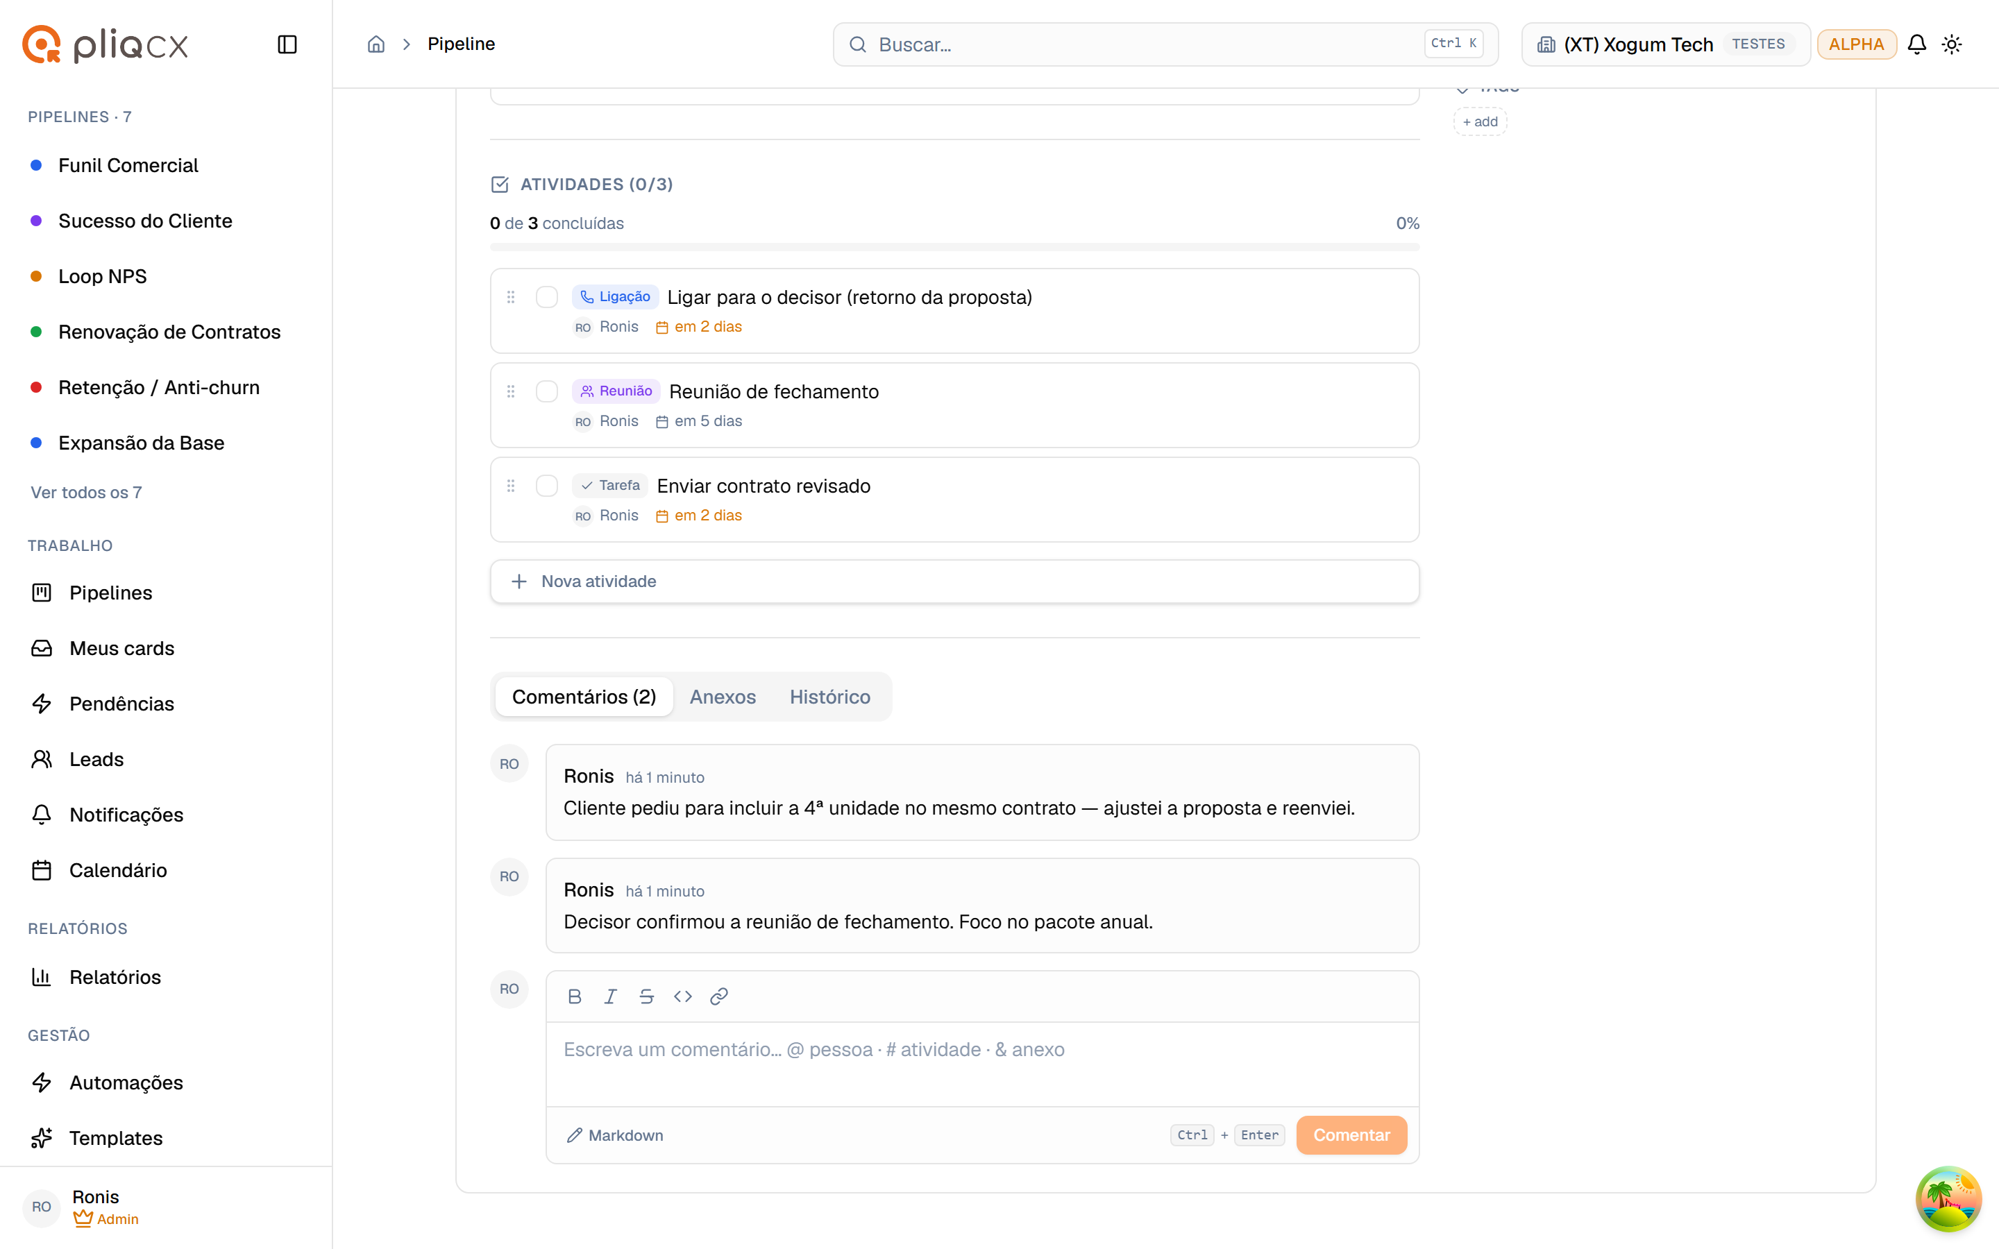Image resolution: width=1999 pixels, height=1249 pixels.
Task: Apply italic formatting in comment editor
Action: pyautogui.click(x=610, y=996)
